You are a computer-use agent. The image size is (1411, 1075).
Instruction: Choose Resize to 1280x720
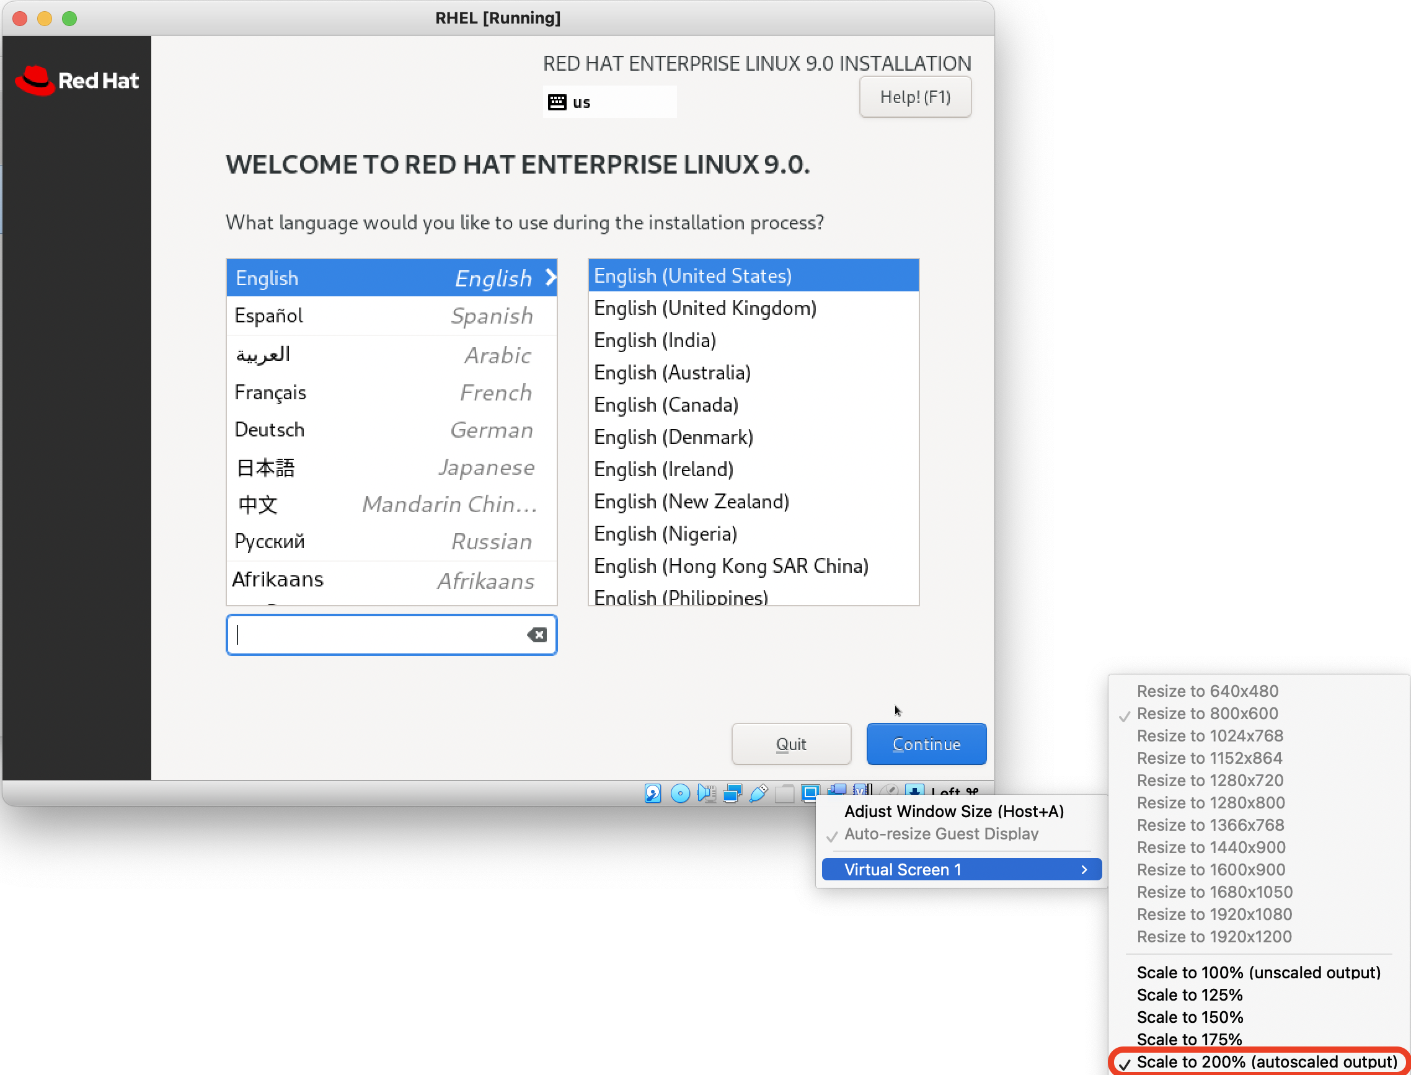pos(1210,781)
